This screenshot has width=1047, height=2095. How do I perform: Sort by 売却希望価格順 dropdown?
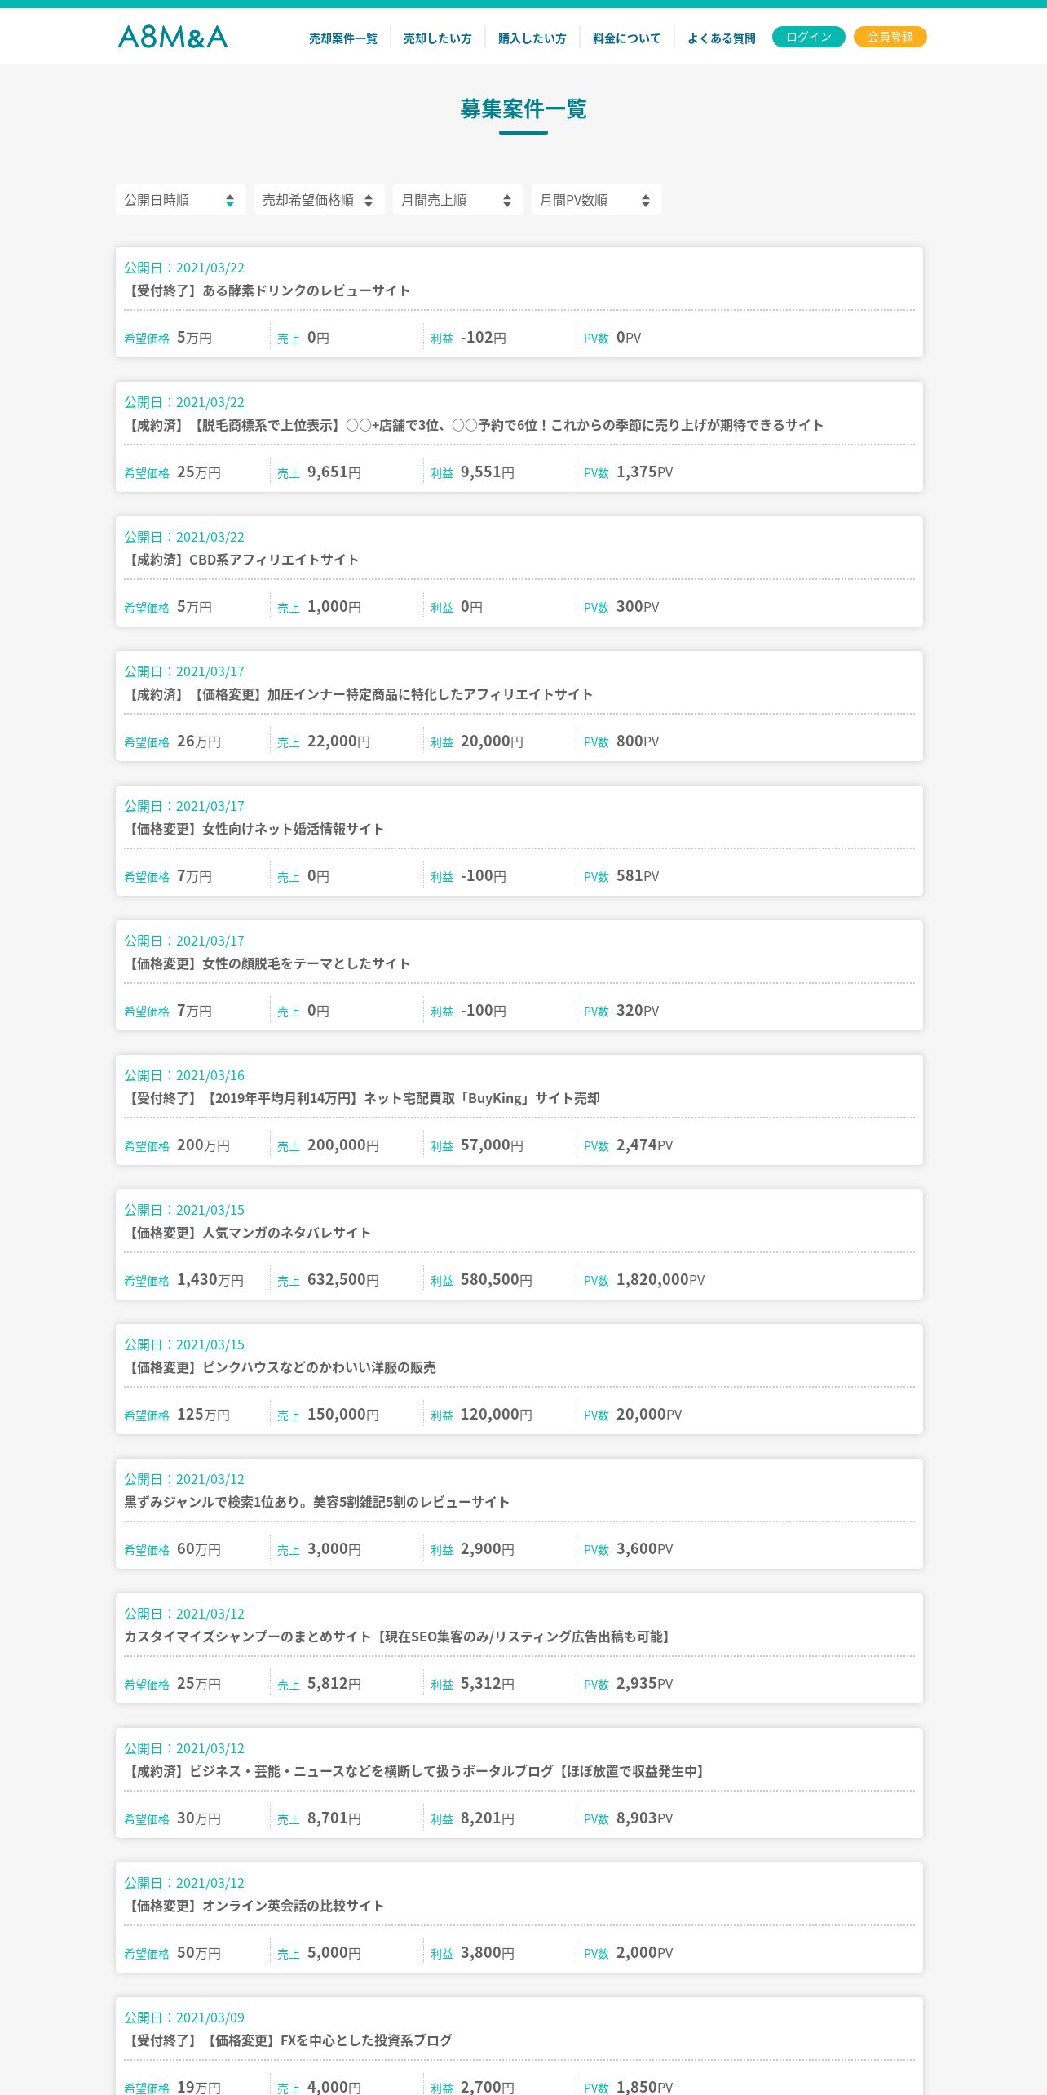320,200
